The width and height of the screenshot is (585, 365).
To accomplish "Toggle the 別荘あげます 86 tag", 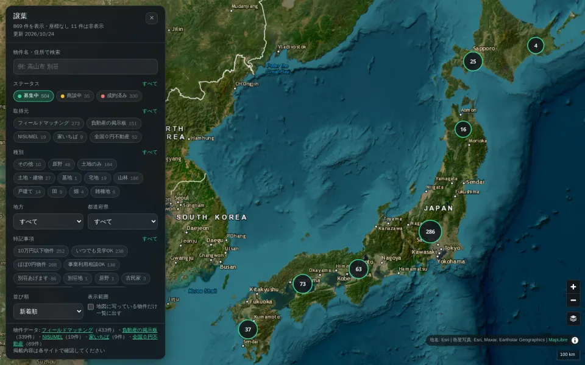I will (x=37, y=278).
